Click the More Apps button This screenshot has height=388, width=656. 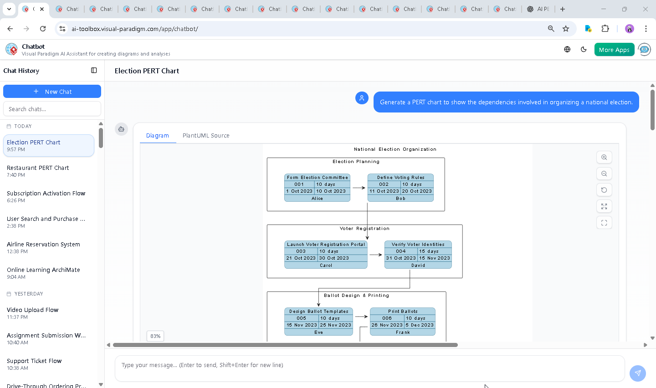(614, 49)
